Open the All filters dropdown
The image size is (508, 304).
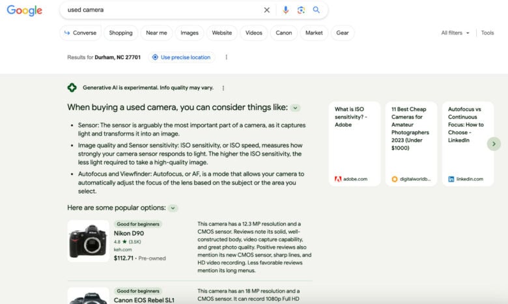[455, 33]
